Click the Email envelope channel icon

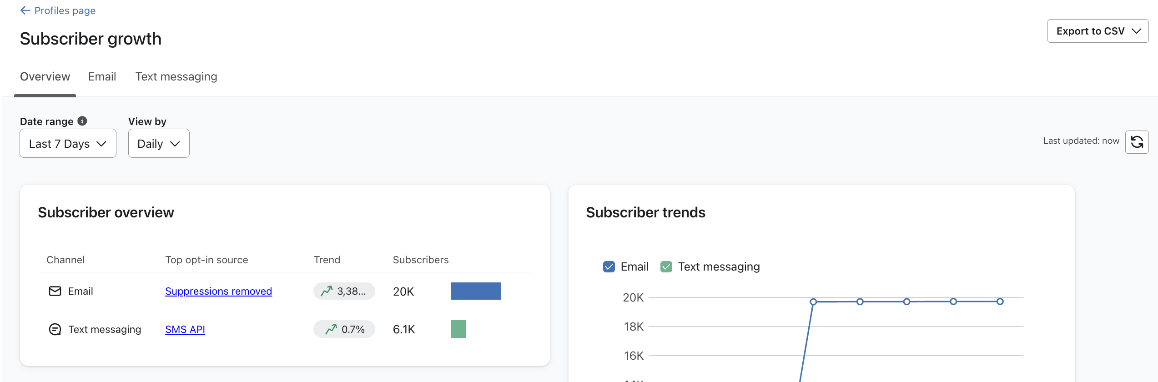(55, 291)
